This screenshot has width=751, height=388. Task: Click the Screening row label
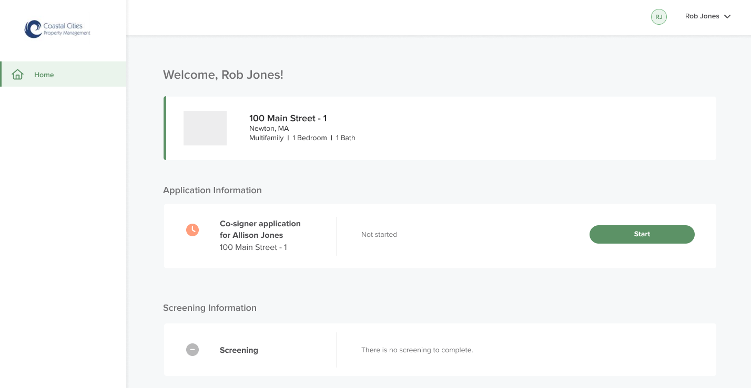tap(239, 350)
